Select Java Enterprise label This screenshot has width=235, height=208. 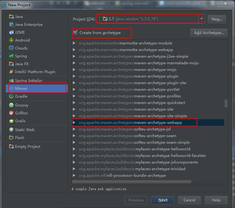pyautogui.click(x=29, y=25)
